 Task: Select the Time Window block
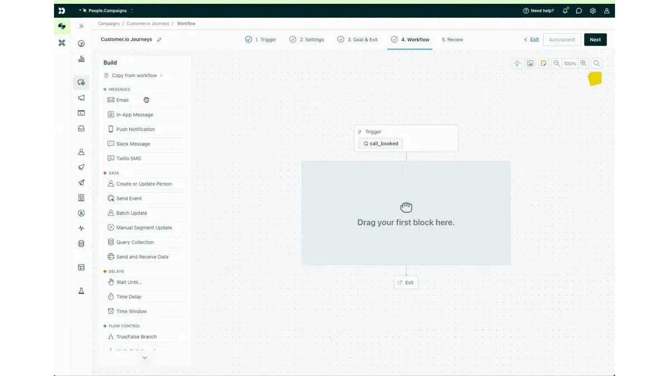[145, 311]
